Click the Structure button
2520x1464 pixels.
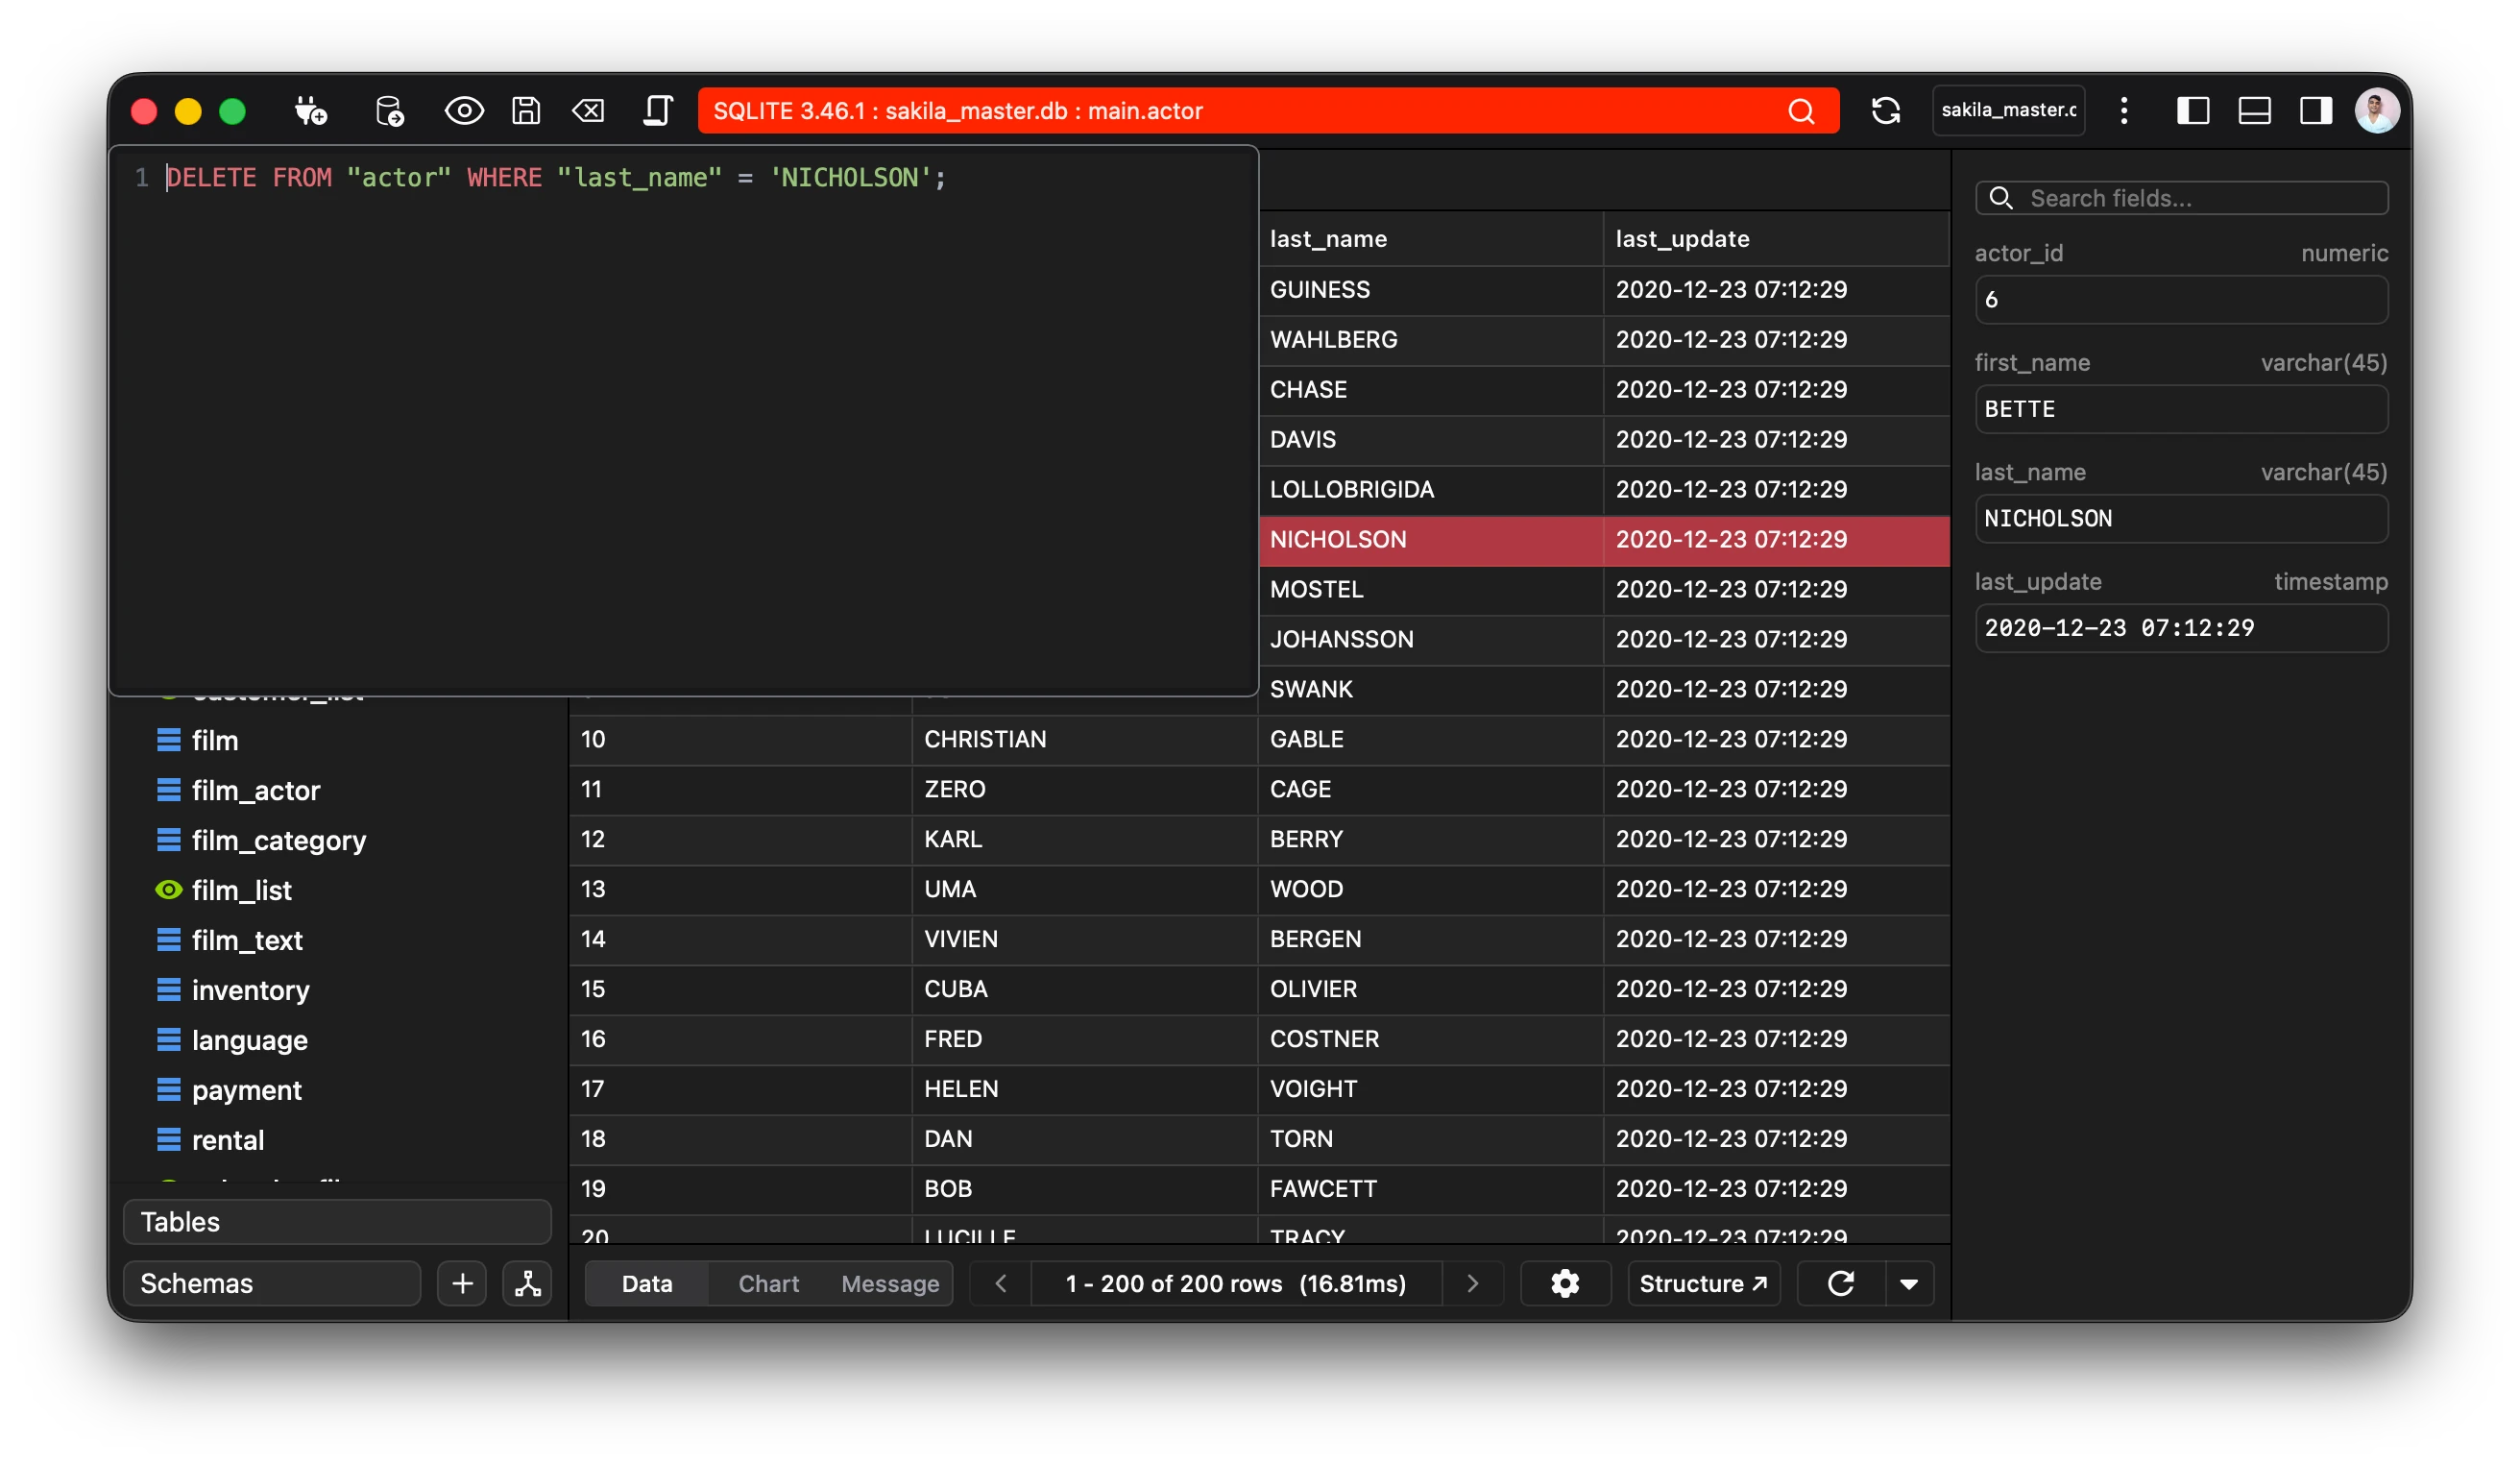coord(1703,1283)
